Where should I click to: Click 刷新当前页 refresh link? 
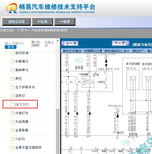coord(142,45)
